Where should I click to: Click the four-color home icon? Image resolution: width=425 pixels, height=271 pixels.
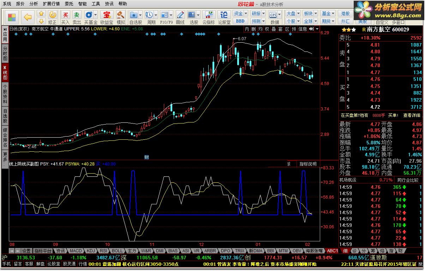[12, 17]
